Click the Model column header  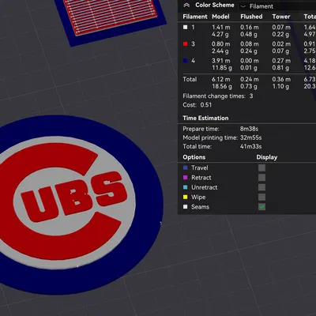[220, 17]
